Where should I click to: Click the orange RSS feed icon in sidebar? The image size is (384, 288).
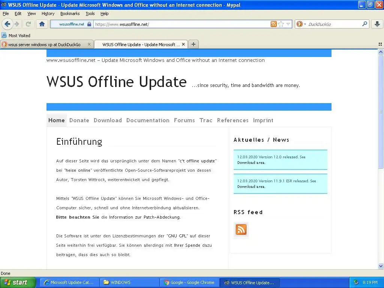pos(241,229)
